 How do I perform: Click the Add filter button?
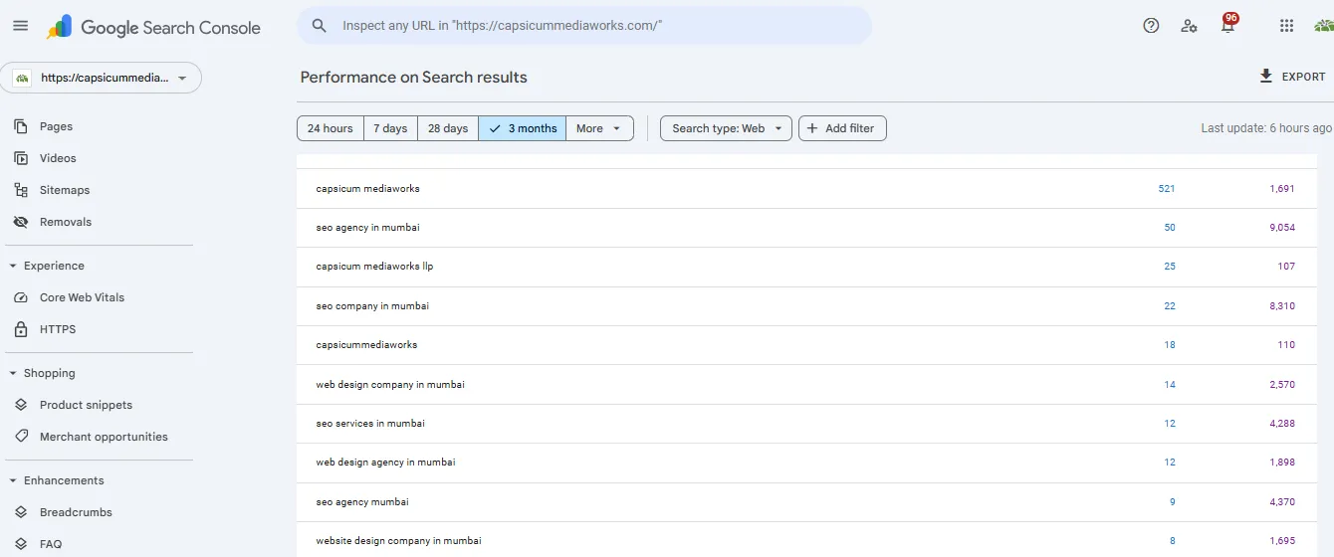842,128
